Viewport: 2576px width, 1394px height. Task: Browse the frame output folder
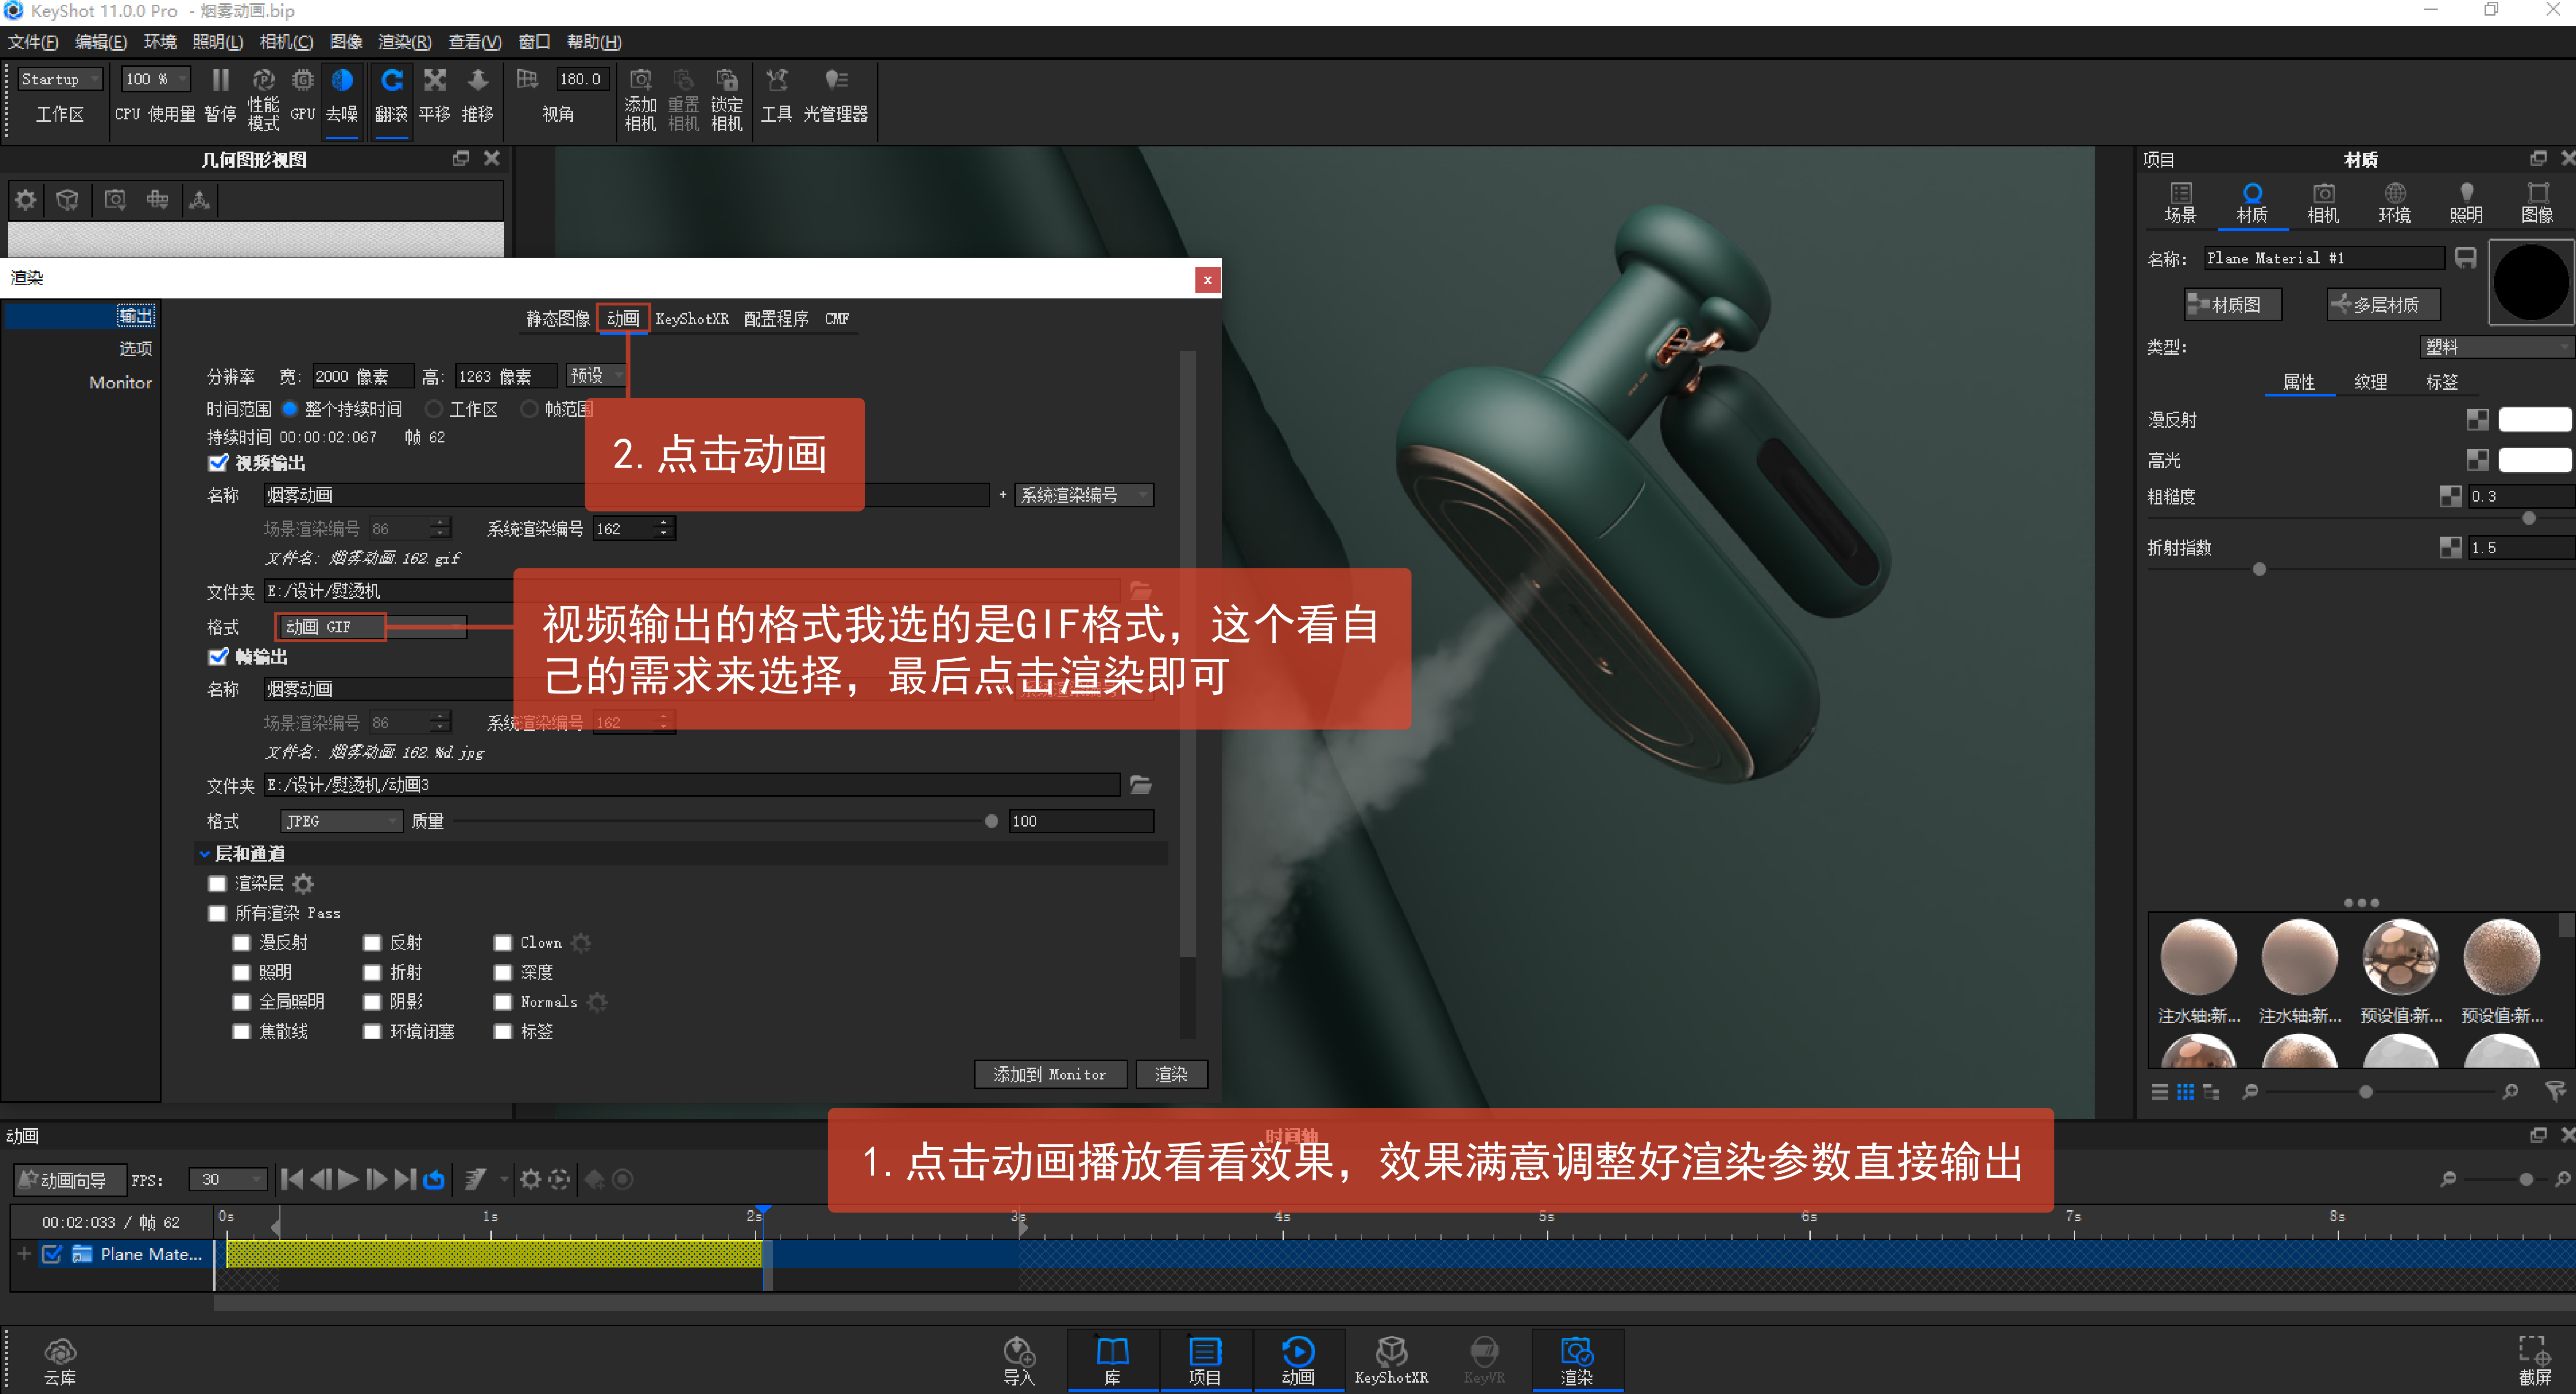[x=1141, y=785]
